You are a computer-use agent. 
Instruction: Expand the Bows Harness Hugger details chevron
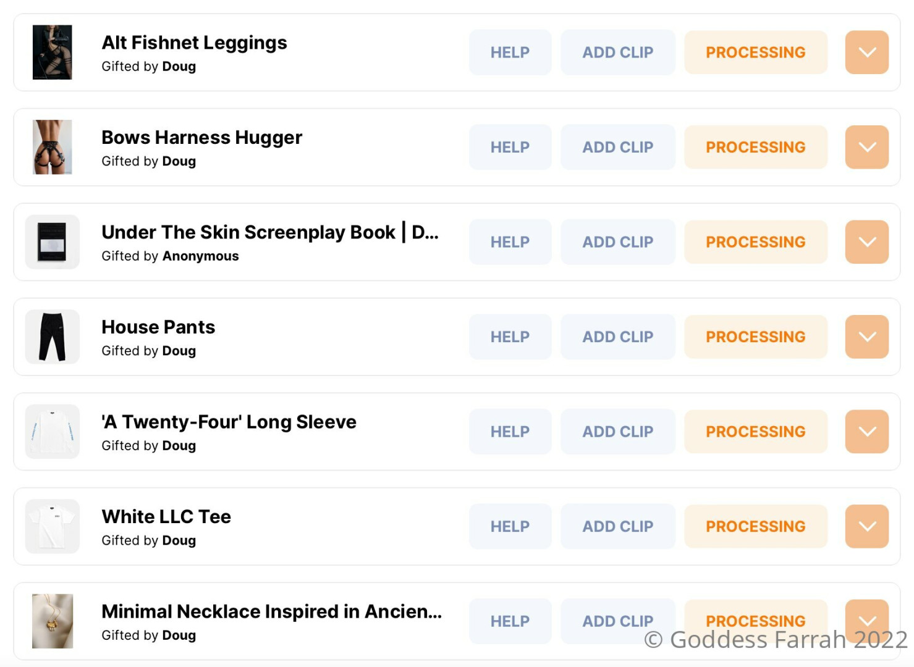point(866,147)
